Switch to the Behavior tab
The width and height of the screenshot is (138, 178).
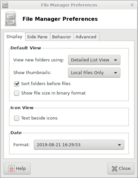62,37
